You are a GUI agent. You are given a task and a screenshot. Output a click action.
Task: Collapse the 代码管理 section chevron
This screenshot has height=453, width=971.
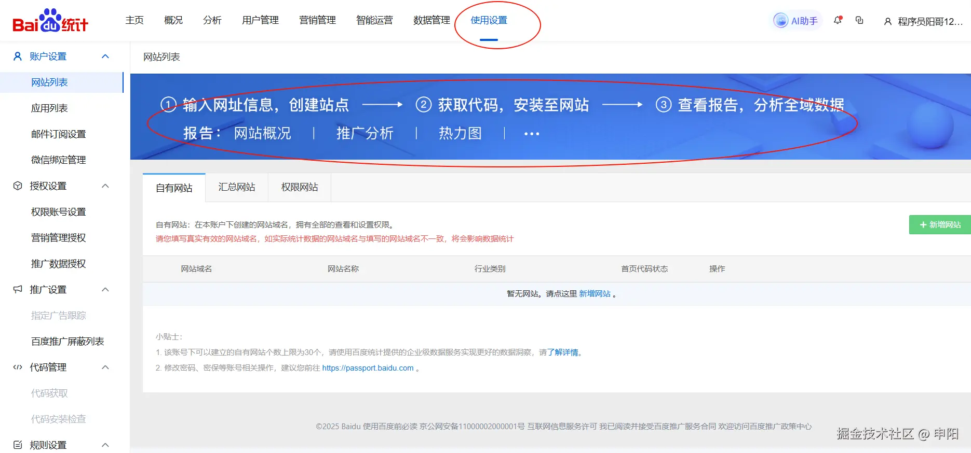tap(105, 367)
